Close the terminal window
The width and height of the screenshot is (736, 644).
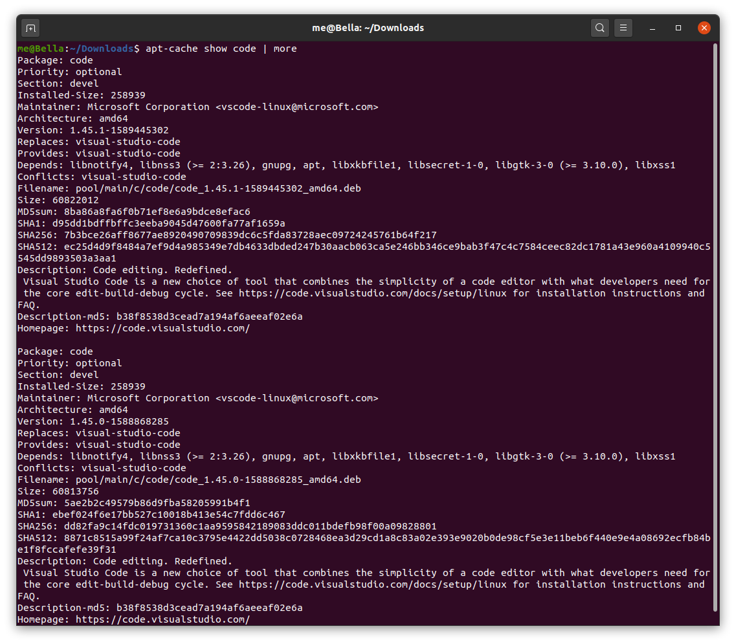coord(704,28)
